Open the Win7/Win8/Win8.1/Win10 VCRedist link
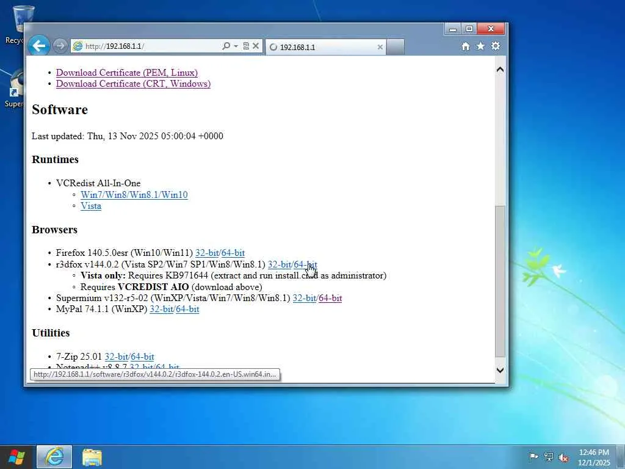 tap(134, 195)
